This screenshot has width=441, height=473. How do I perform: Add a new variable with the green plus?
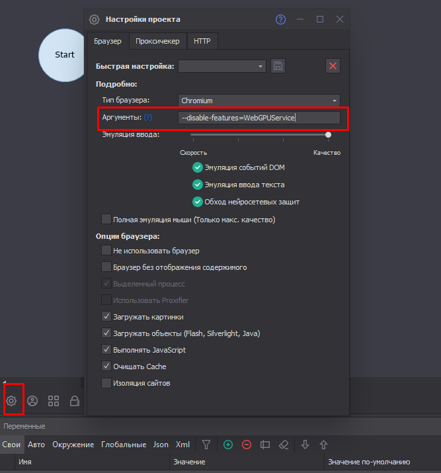click(x=228, y=445)
